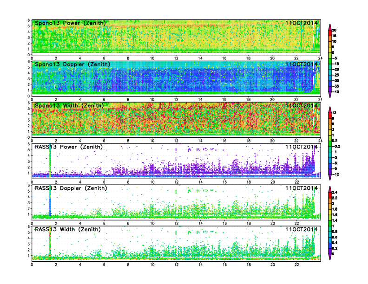Click the 11OCT2014 date in Spano13 Width panel

tap(302, 105)
